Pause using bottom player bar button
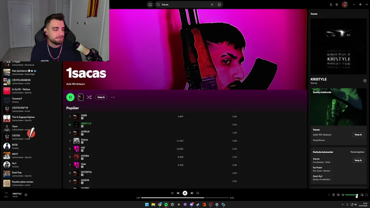Viewport: 370px width, 208px height. point(185,193)
